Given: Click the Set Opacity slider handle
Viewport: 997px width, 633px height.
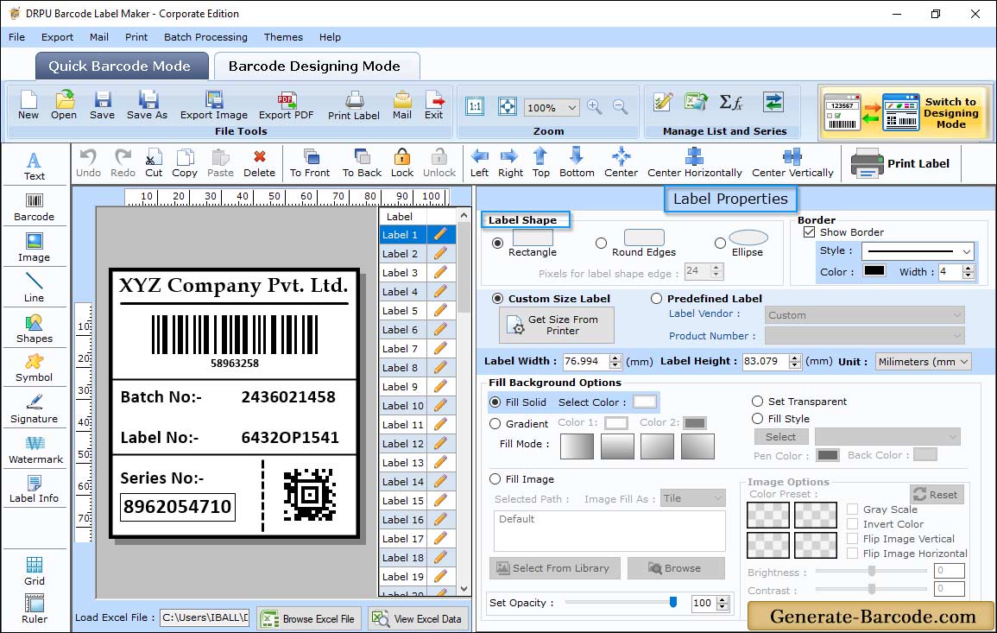Looking at the screenshot, I should pos(673,602).
